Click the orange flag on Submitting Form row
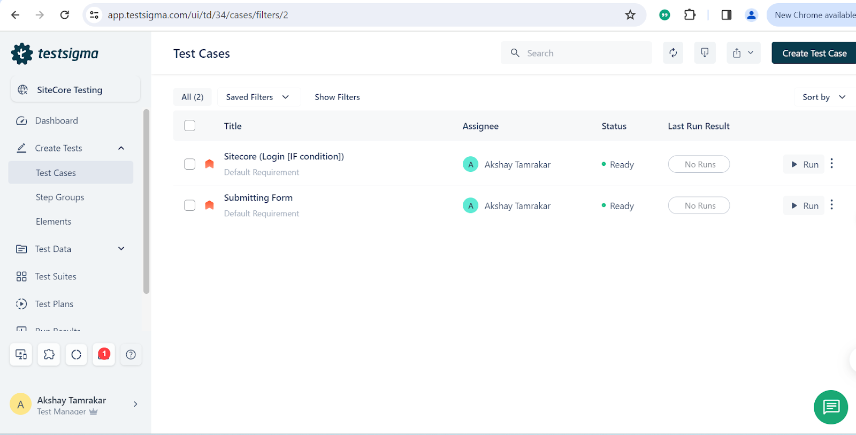This screenshot has width=856, height=435. pyautogui.click(x=209, y=205)
